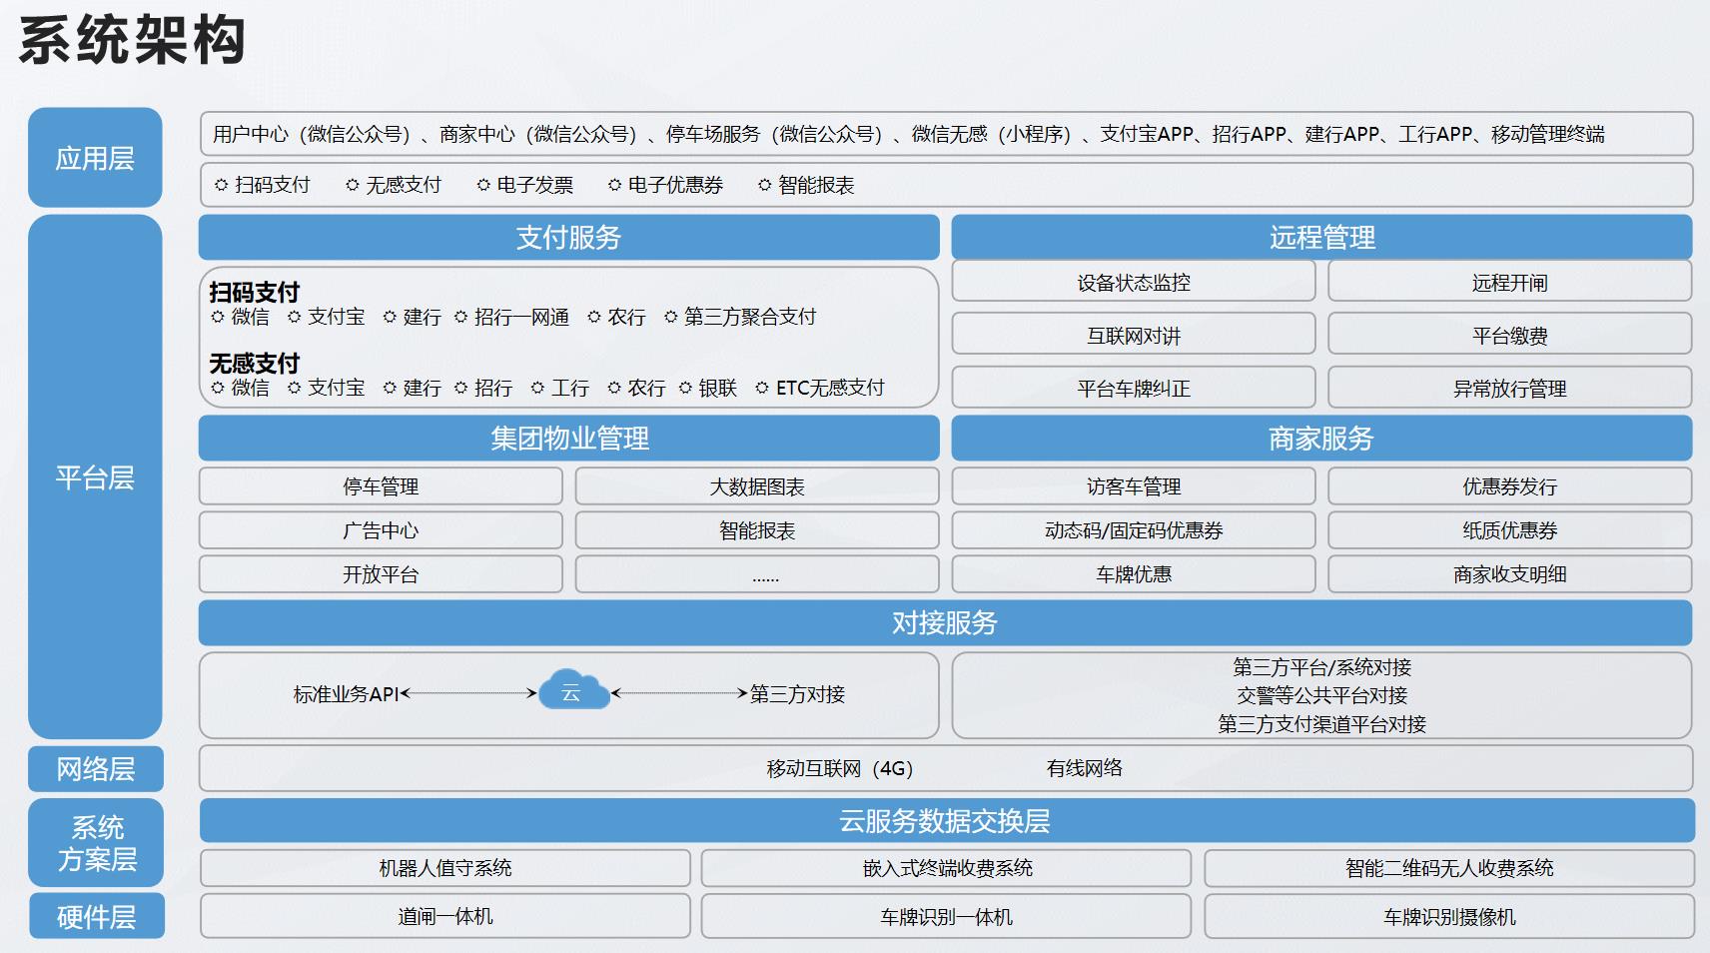Click 支付宝APP in the application list

pos(1147,134)
